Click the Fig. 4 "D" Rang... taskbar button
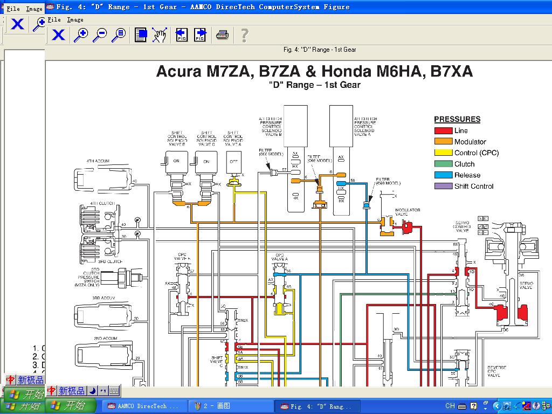This screenshot has height=414, width=552. pos(318,406)
